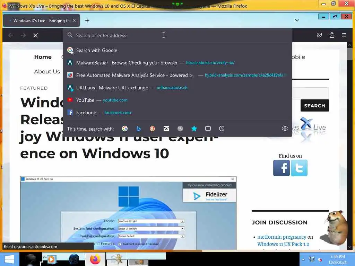The height and width of the screenshot is (266, 355).
Task: Open the taskbar clock showing 3:56 PM
Action: click(338, 259)
